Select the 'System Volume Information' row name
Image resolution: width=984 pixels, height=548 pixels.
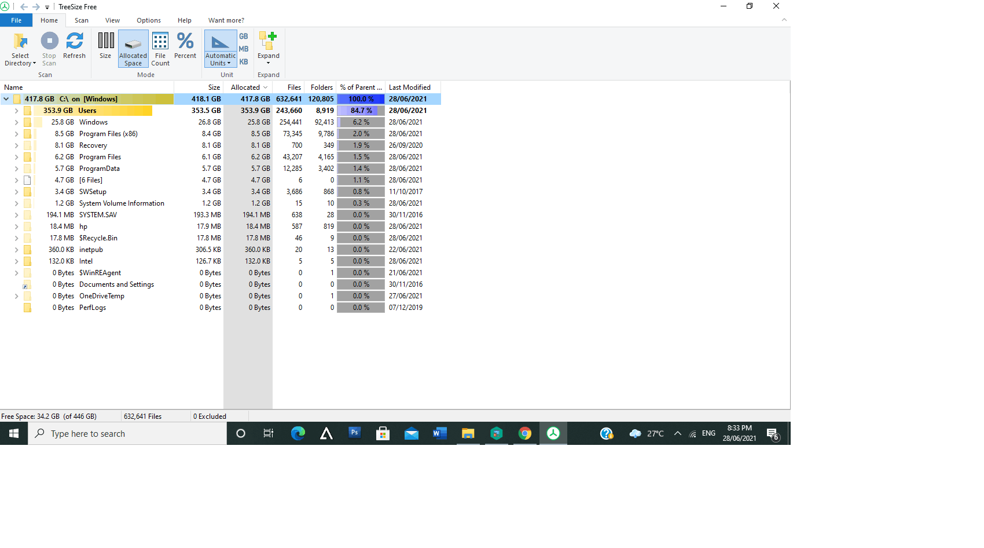click(x=122, y=203)
